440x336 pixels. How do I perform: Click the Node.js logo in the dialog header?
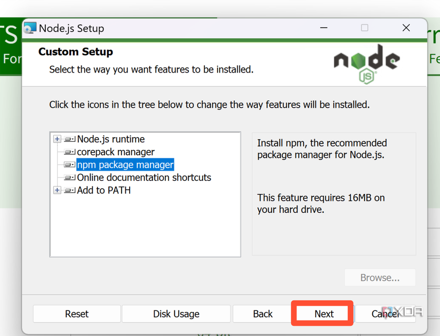coord(366,62)
